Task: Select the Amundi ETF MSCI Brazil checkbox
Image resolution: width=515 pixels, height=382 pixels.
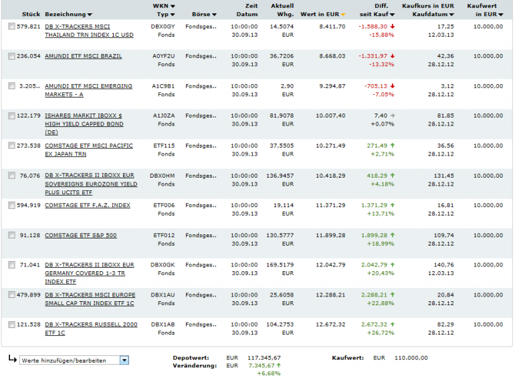Action: point(11,57)
